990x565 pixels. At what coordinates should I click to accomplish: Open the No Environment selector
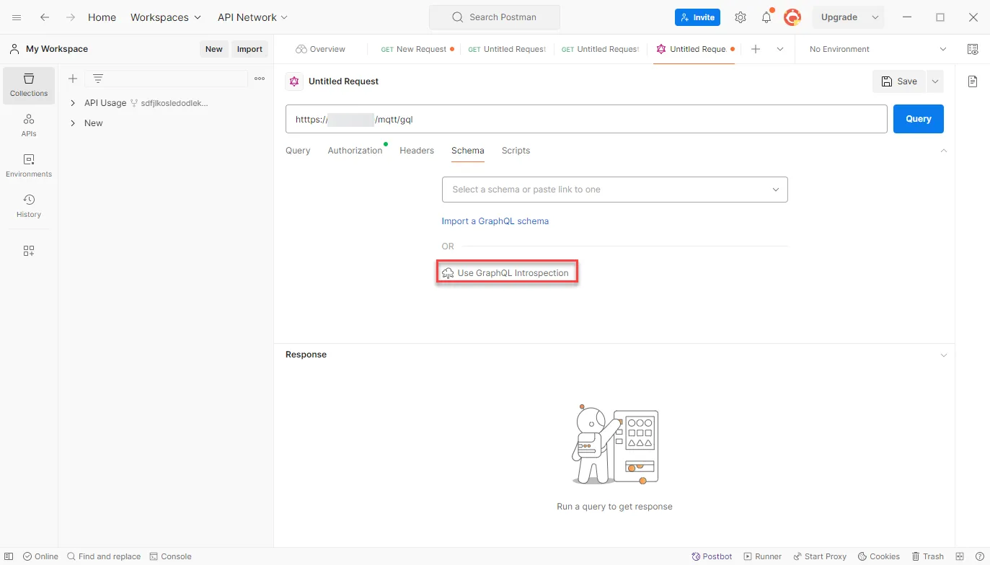tap(878, 49)
